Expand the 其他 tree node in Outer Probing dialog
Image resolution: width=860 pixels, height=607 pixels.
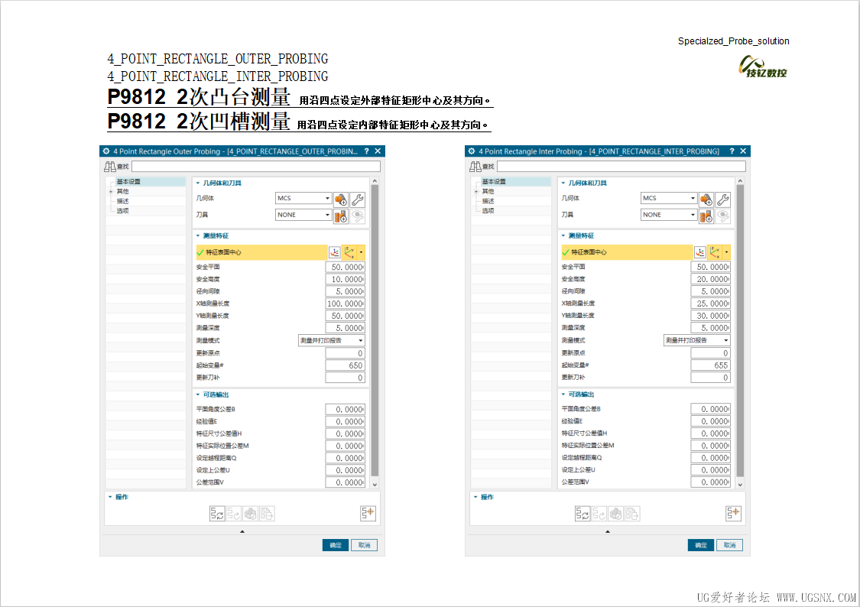(112, 192)
